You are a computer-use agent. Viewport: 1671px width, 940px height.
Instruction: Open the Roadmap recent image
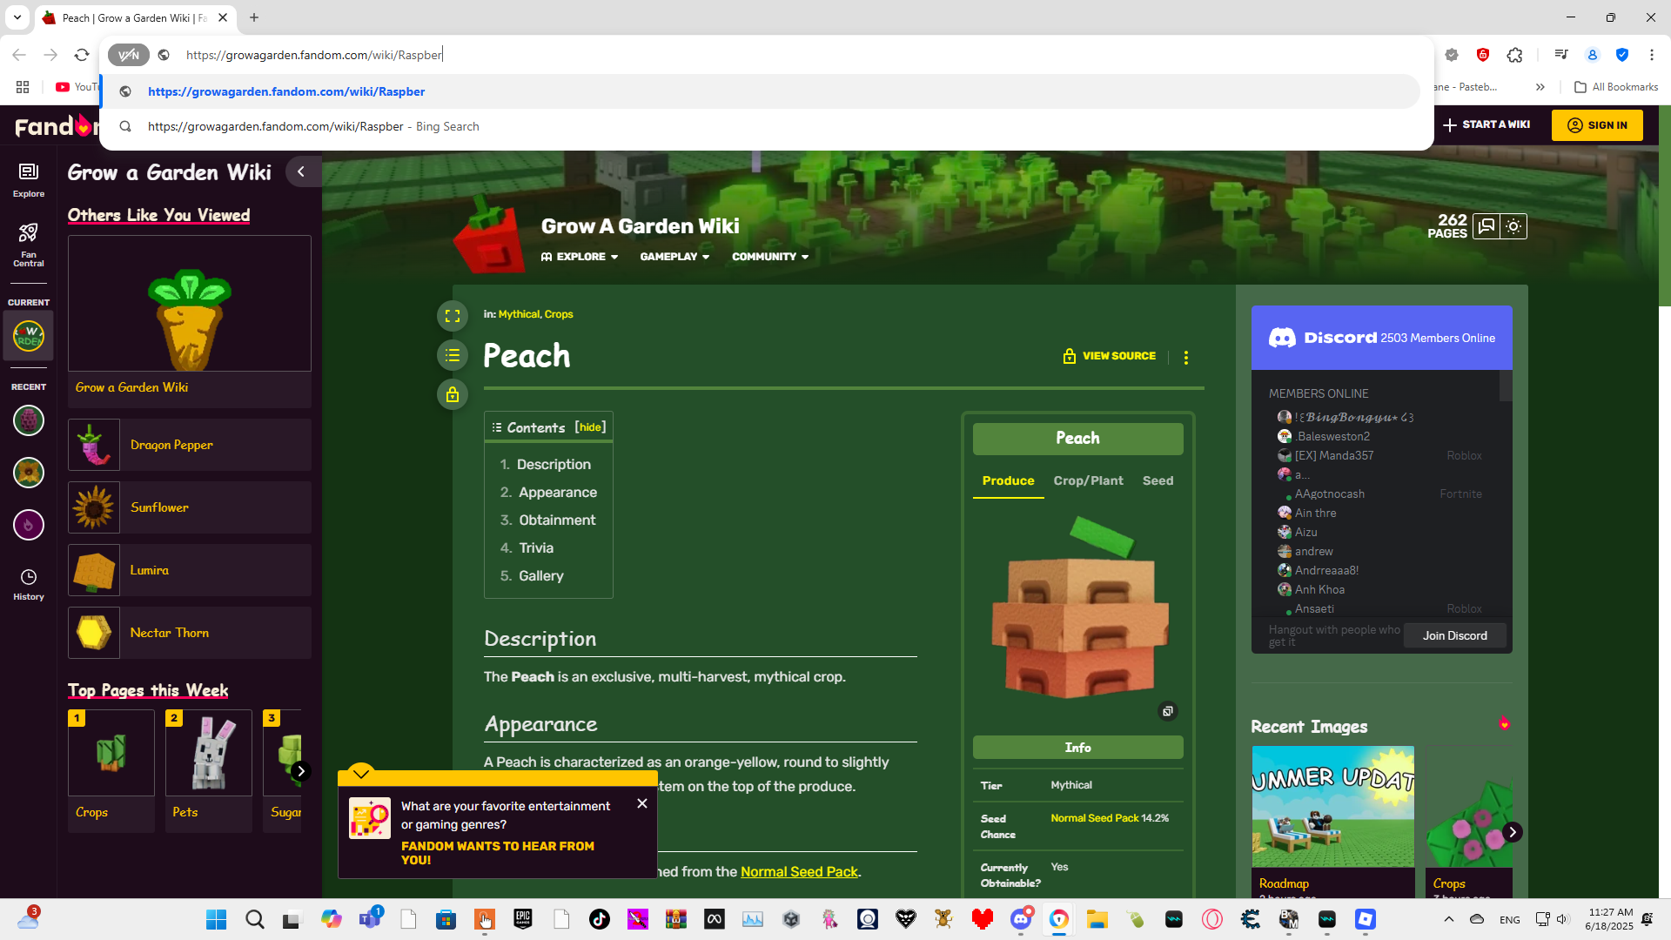point(1333,807)
